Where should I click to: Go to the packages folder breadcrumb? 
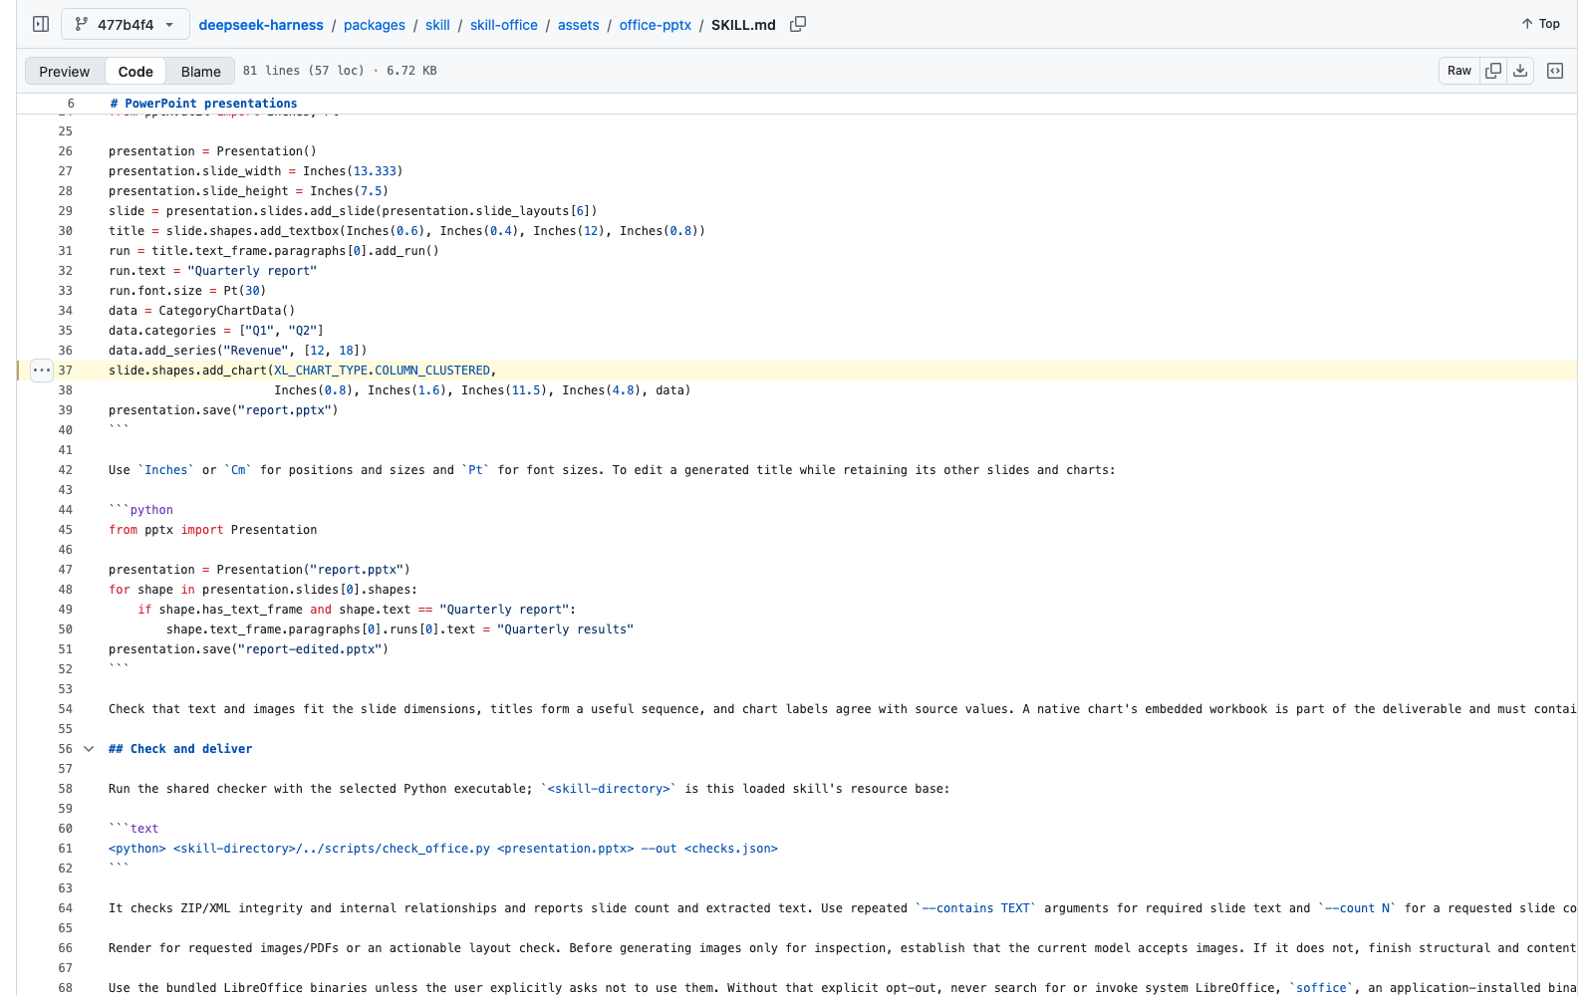pos(375,25)
